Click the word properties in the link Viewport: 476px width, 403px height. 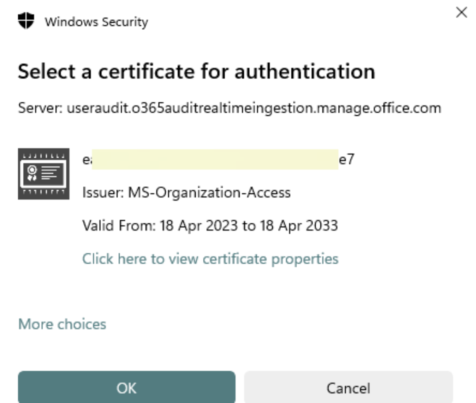[305, 259]
